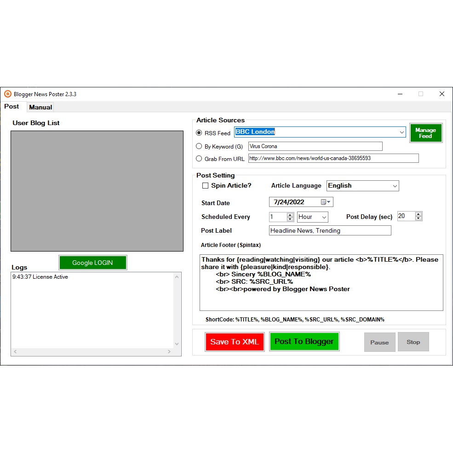Switch to the Post tab
This screenshot has width=453, height=453.
point(11,107)
